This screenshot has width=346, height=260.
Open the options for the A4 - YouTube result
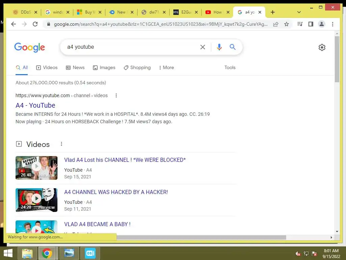tap(116, 95)
